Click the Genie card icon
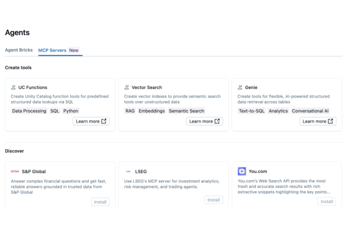Image resolution: width=347 pixels, height=231 pixels. [240, 87]
